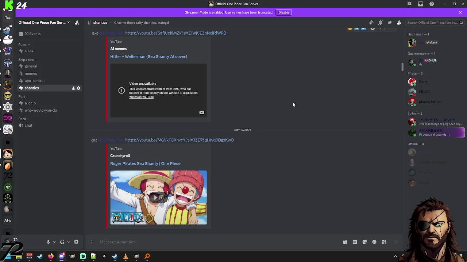Open the gift icon in message bar
Image resolution: width=467 pixels, height=262 pixels.
[x=345, y=242]
